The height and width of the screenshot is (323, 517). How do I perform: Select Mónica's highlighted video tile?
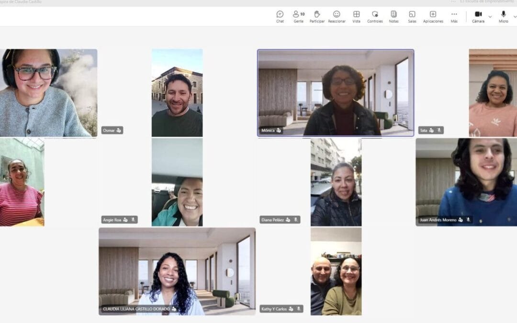(x=336, y=93)
